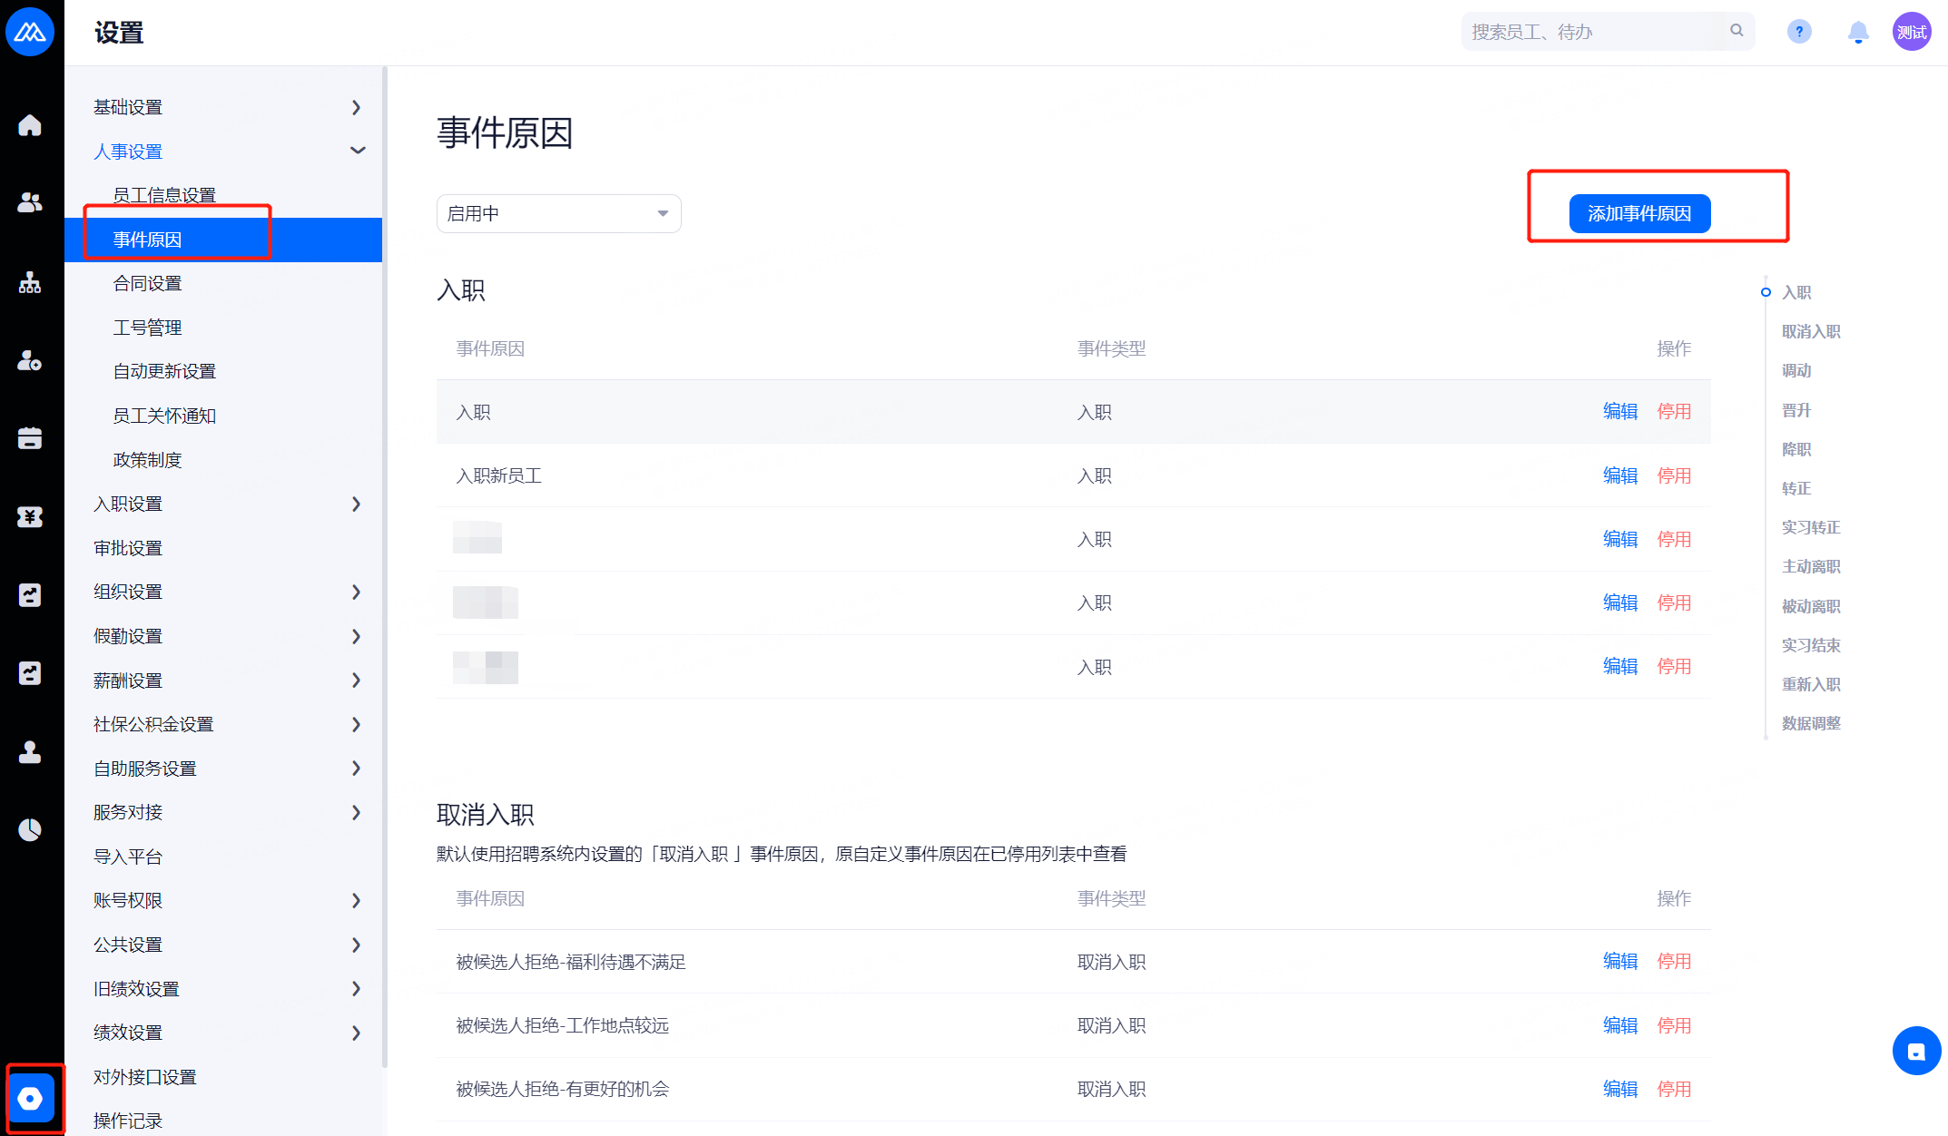Jump to 降职 anchor in right navigation
This screenshot has width=1948, height=1136.
pyautogui.click(x=1796, y=449)
